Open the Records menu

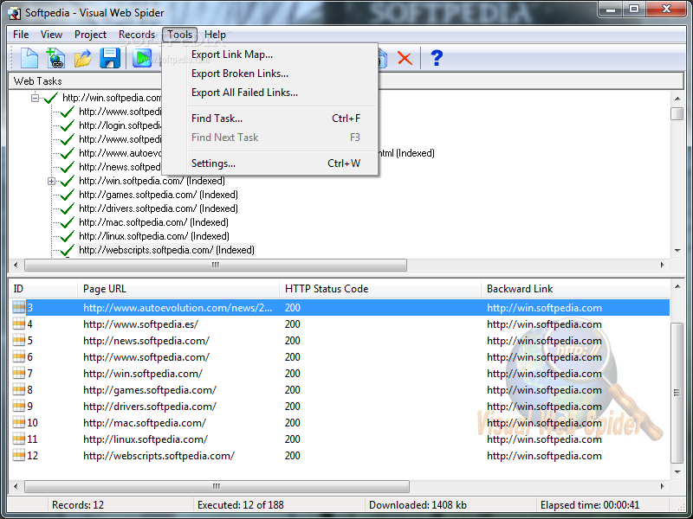click(x=137, y=35)
